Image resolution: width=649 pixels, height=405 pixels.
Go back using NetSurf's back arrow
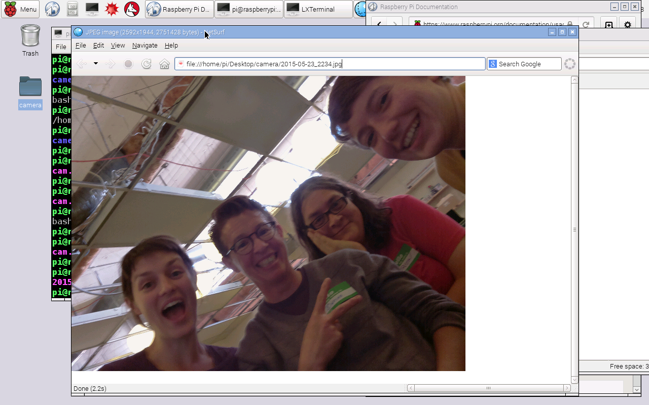click(x=82, y=64)
